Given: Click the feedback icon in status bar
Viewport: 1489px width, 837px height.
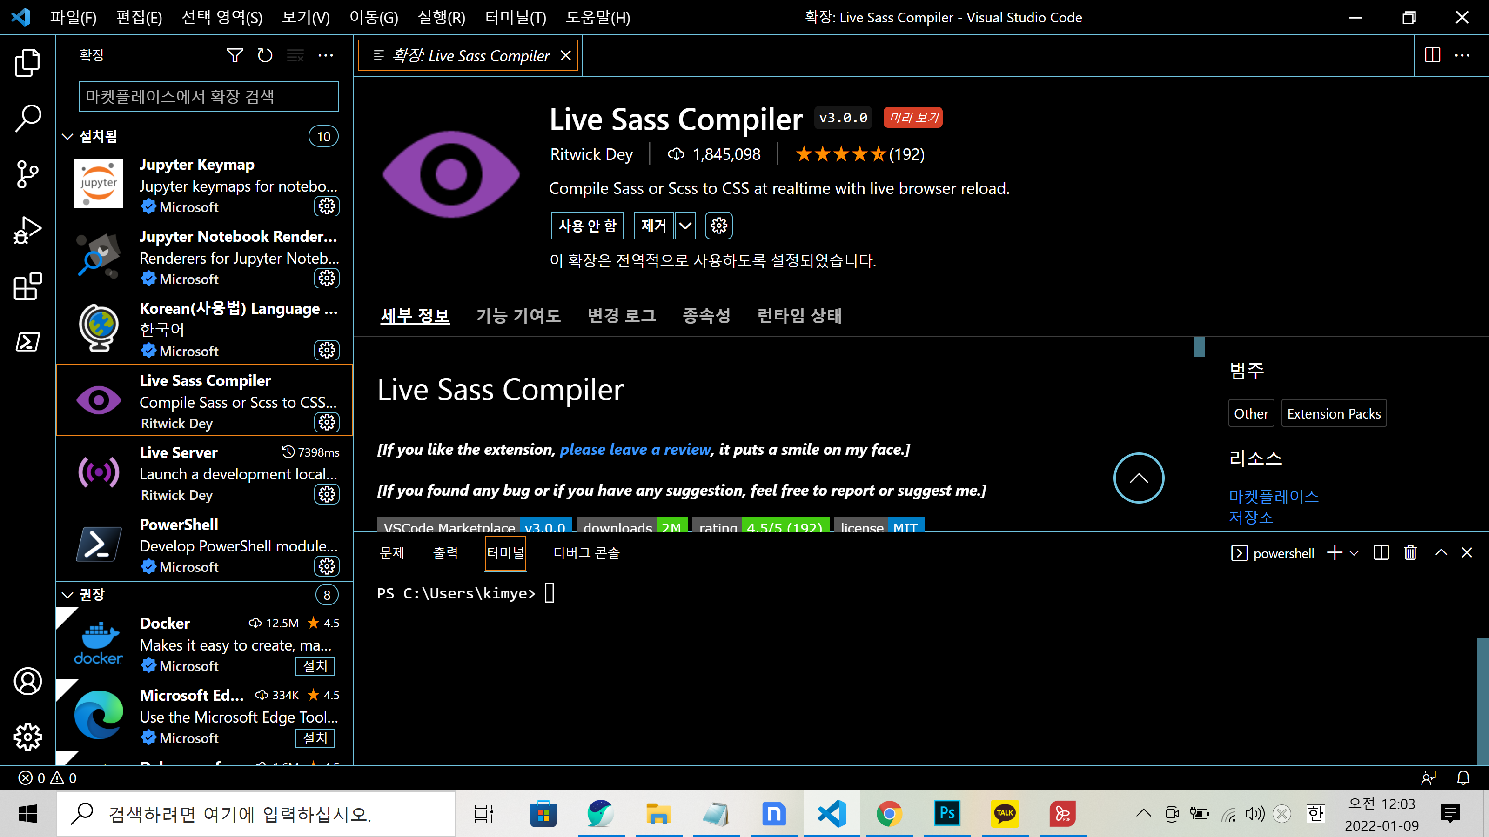Looking at the screenshot, I should [x=1429, y=778].
